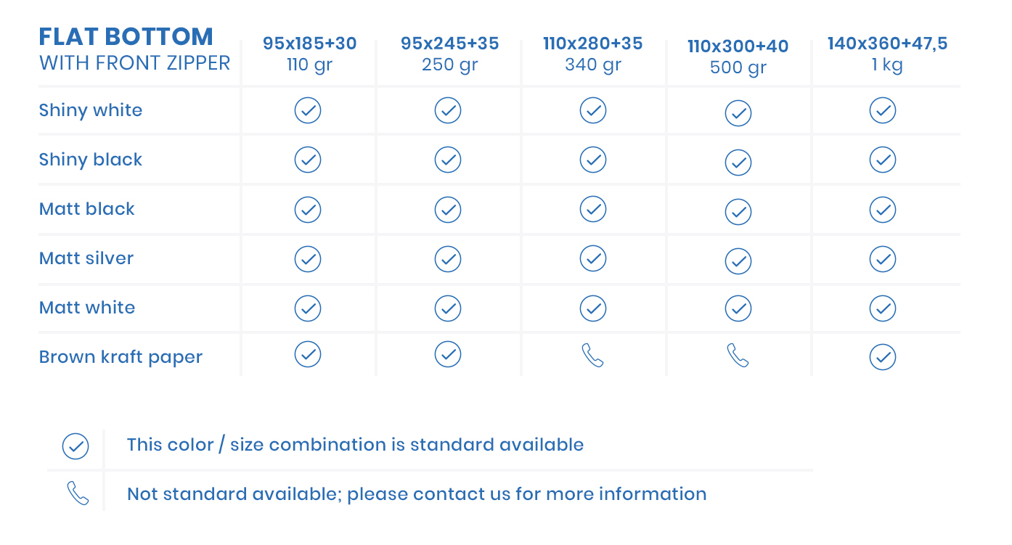This screenshot has width=1012, height=545.
Task: Click Shiny black checkmark under 250 gr
Action: point(448,160)
